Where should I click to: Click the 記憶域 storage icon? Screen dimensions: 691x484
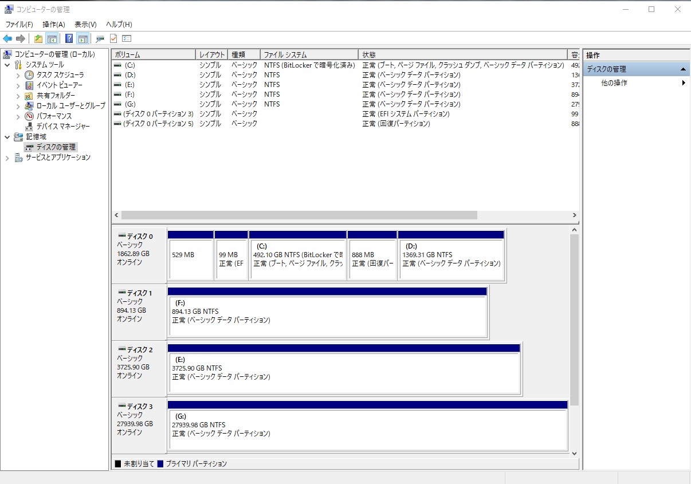click(18, 137)
